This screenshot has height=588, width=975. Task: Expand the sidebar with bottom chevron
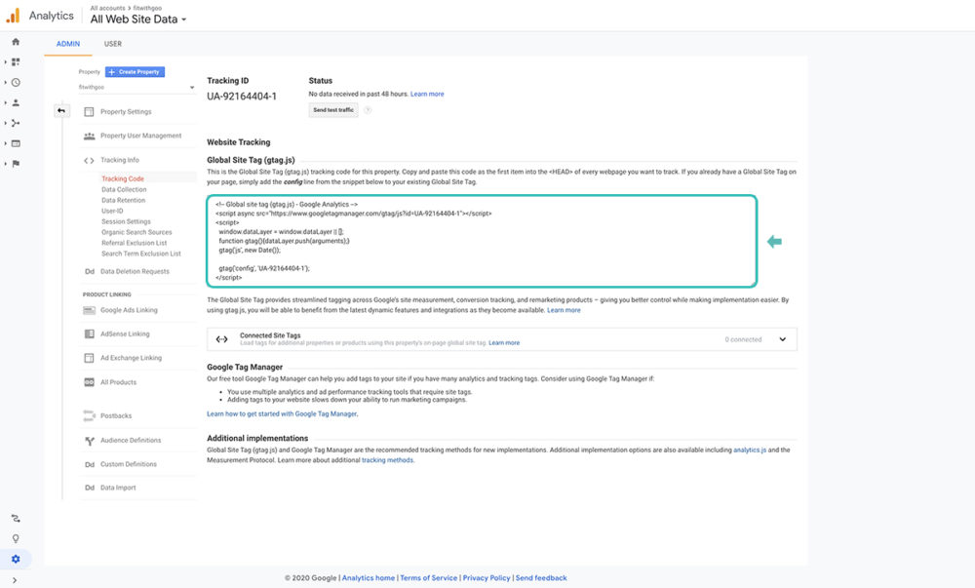coord(15,580)
